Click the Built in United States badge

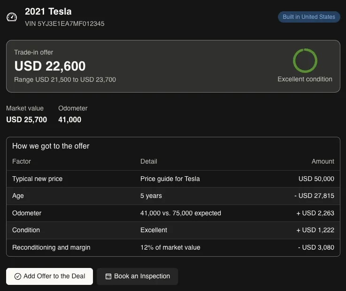coord(309,17)
